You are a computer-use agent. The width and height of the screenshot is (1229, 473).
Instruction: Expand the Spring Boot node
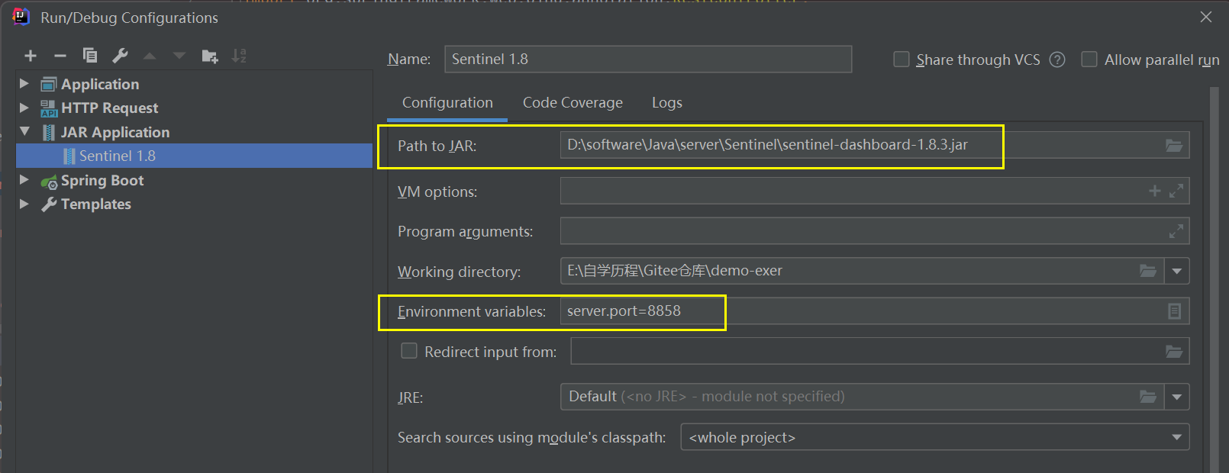point(24,180)
